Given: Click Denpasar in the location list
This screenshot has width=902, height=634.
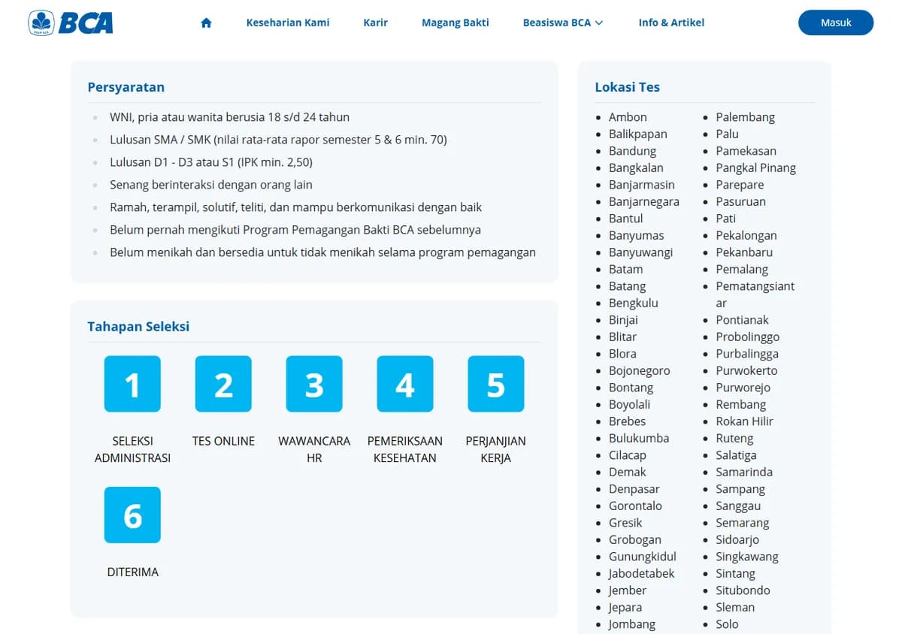Looking at the screenshot, I should (634, 489).
